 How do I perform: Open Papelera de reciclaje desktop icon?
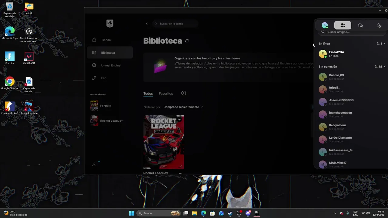(x=10, y=10)
